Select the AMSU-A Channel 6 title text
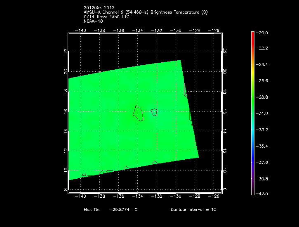Screen dimensions: 299x227 point(146,12)
